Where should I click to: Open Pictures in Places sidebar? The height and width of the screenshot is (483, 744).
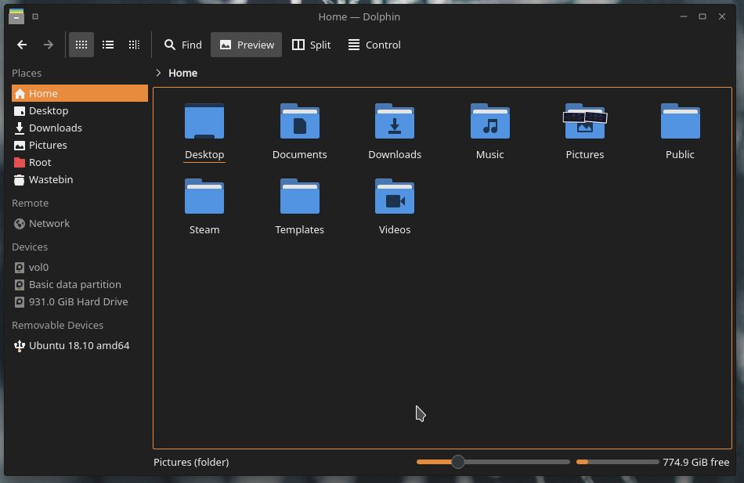point(80,145)
